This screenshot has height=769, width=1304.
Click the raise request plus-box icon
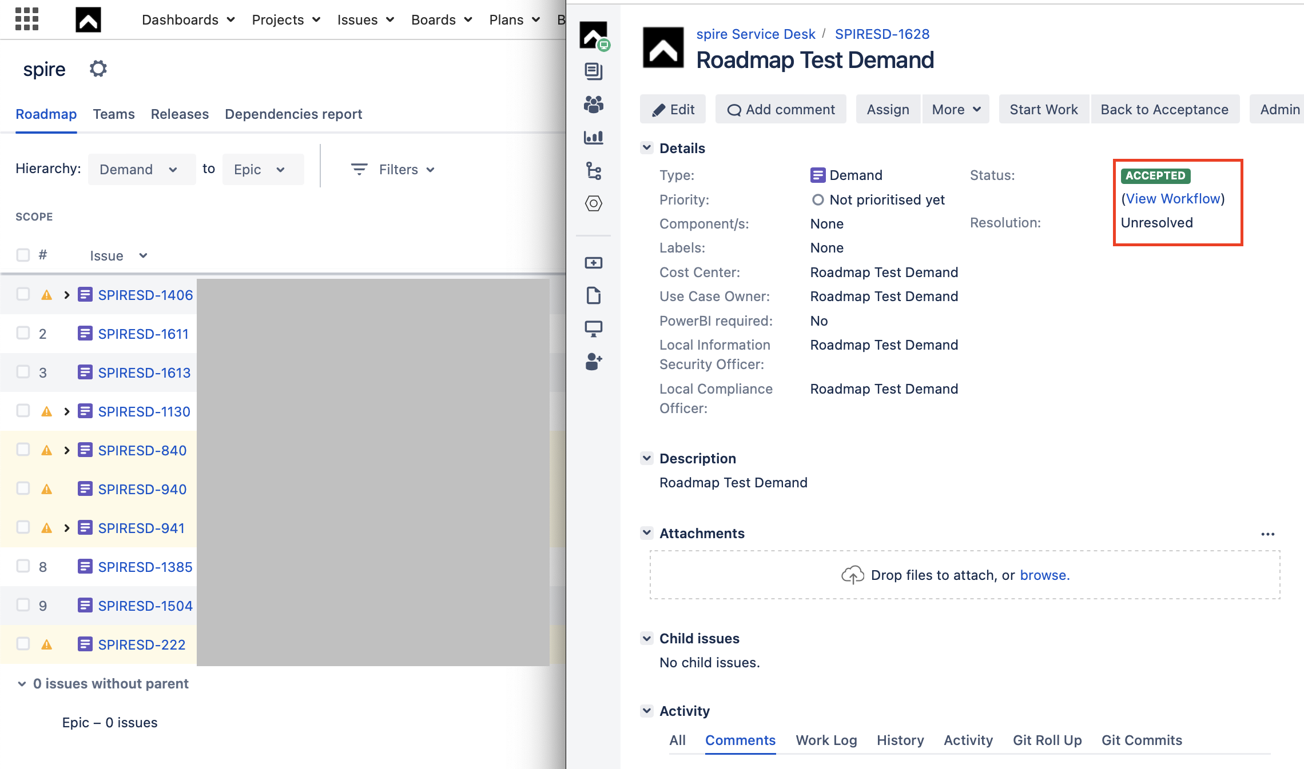(x=594, y=263)
